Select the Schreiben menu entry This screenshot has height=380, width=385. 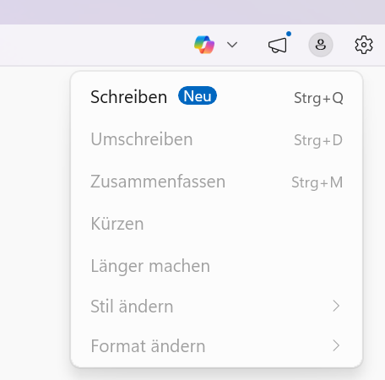tap(216, 97)
